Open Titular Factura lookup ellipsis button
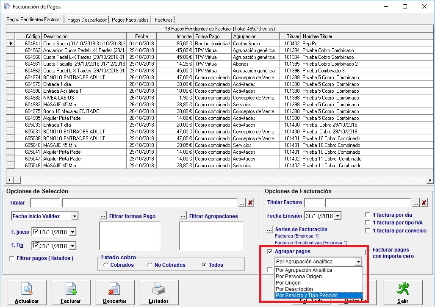Screen dimensions: 435x307 click(x=416, y=203)
